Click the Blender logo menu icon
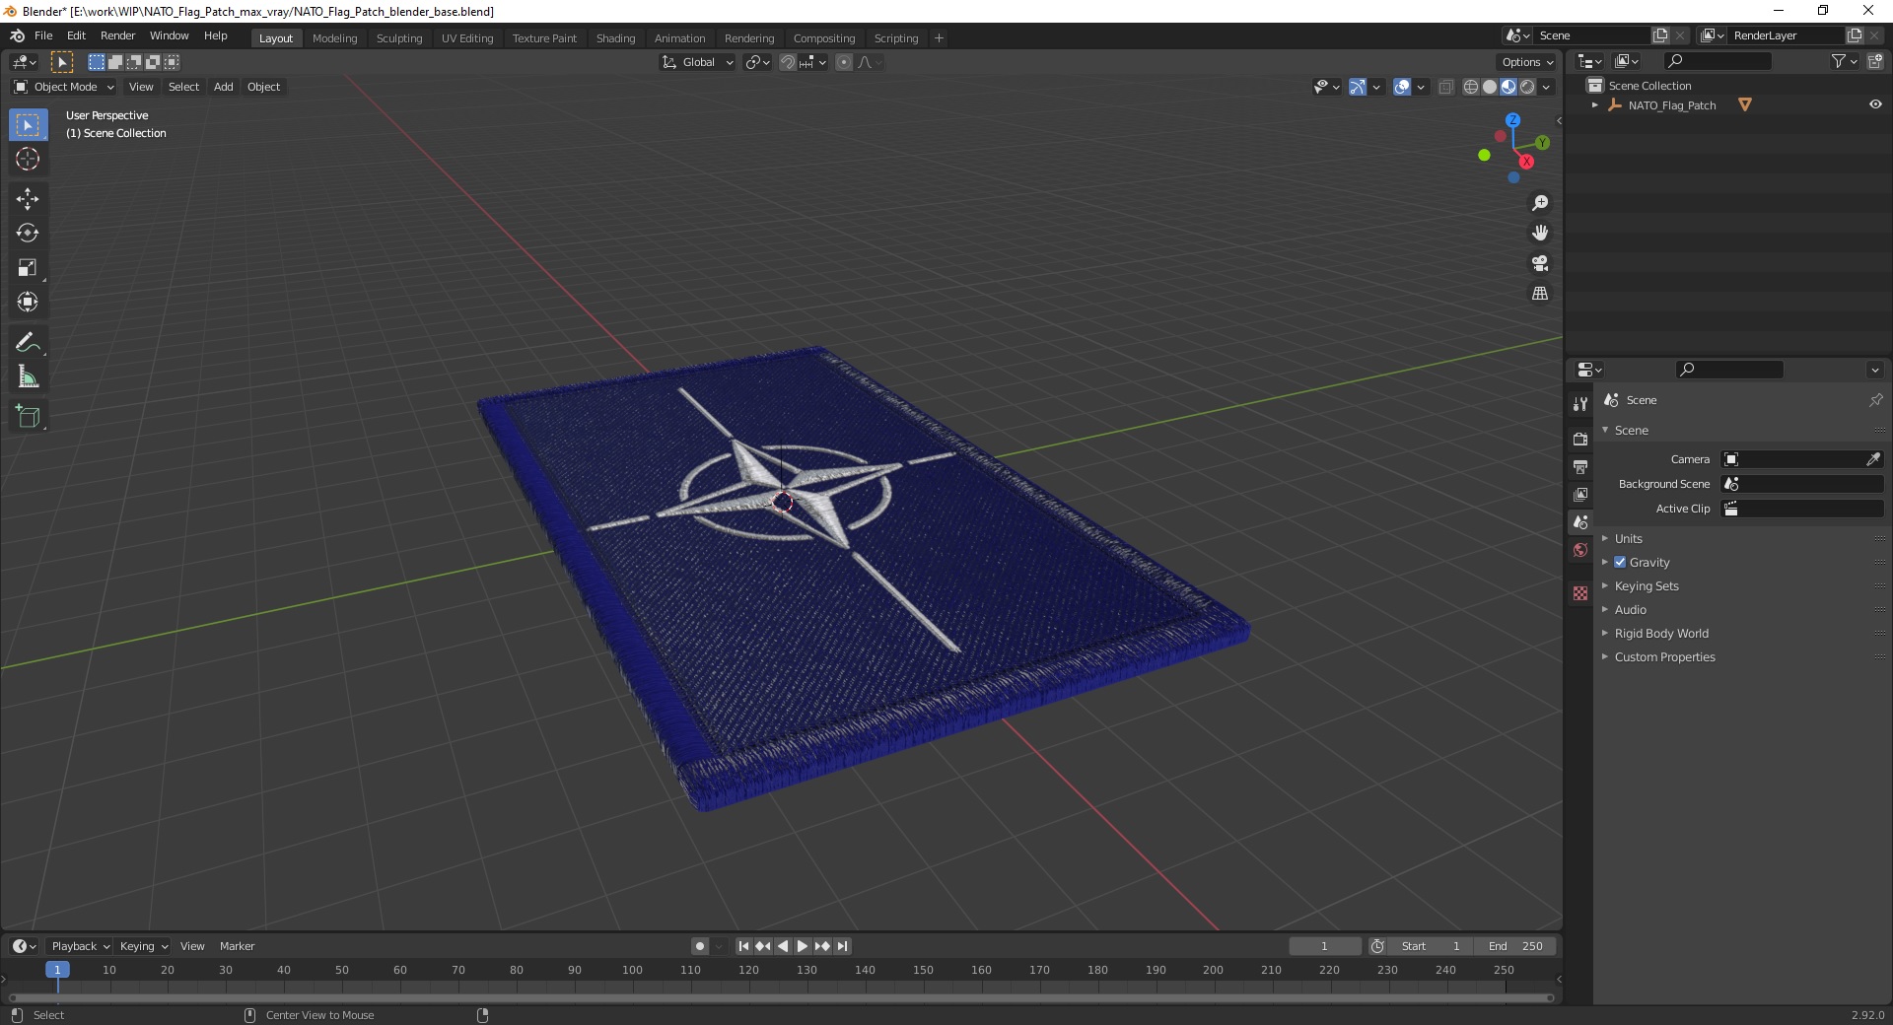Screen dimensions: 1893x1025 [17, 35]
